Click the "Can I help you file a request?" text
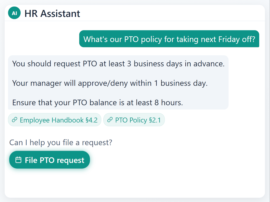Screen dimensions: 270x202 point(61,143)
